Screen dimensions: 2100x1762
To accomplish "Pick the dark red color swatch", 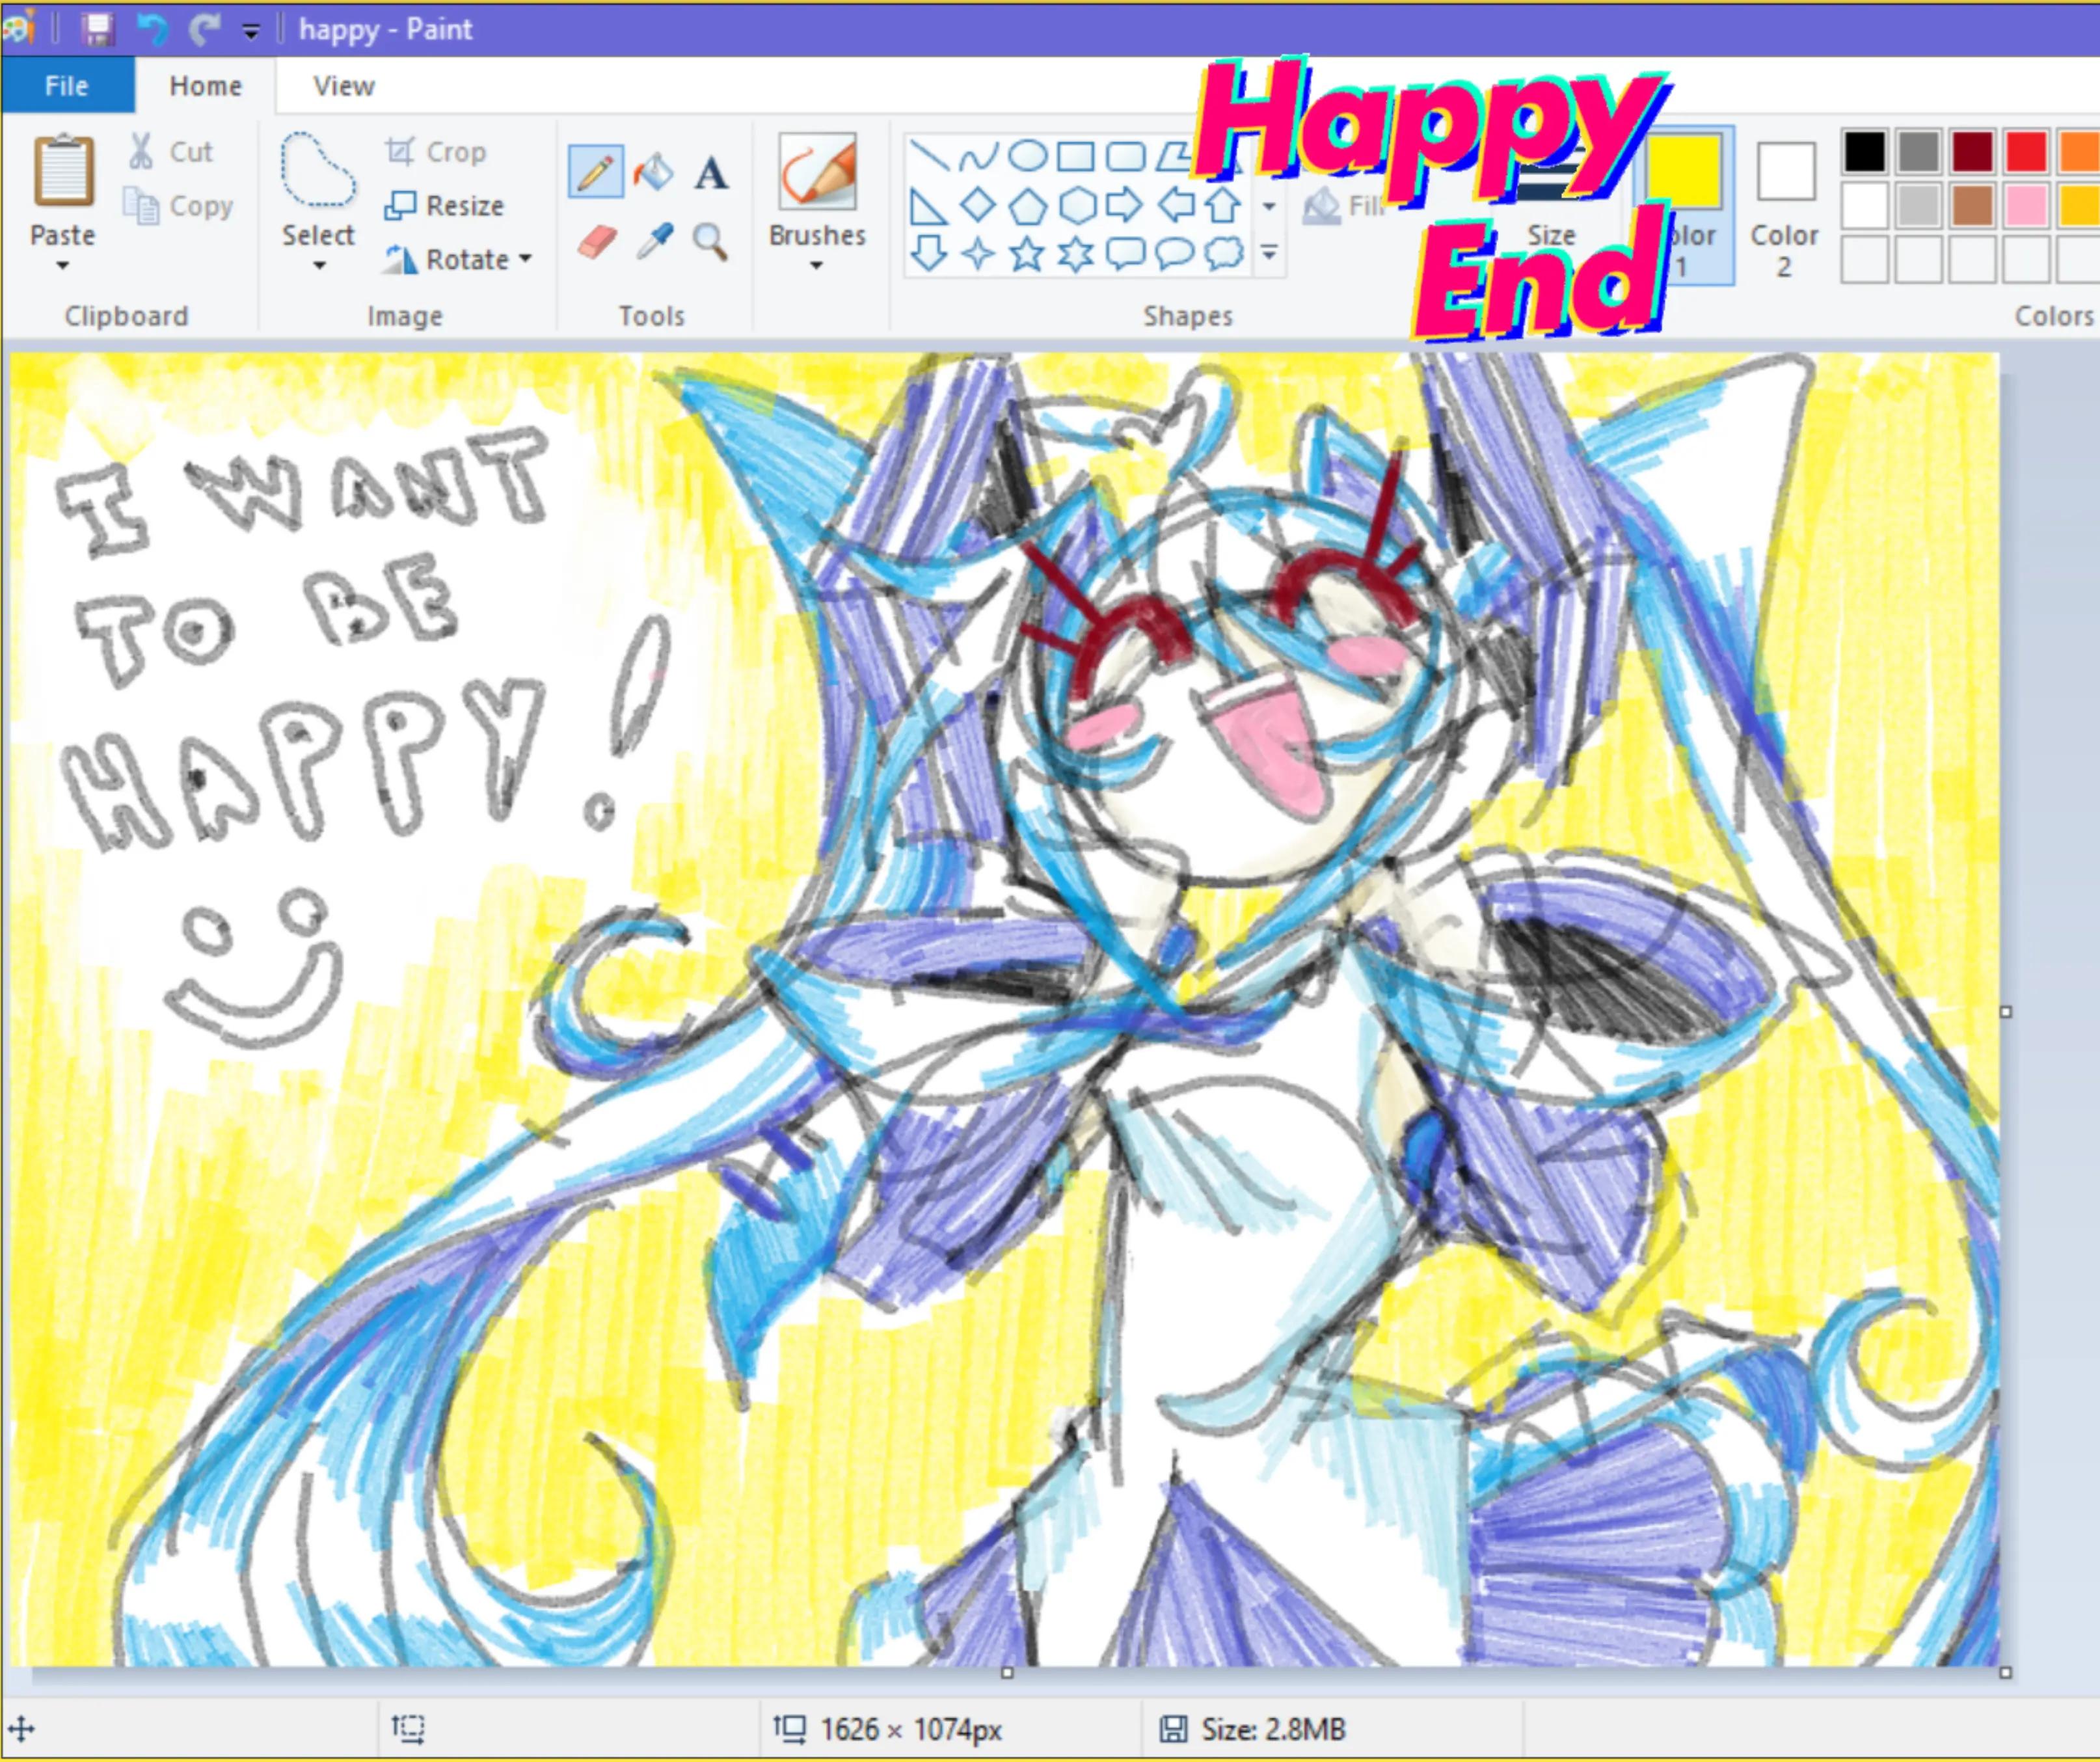I will point(1973,152).
